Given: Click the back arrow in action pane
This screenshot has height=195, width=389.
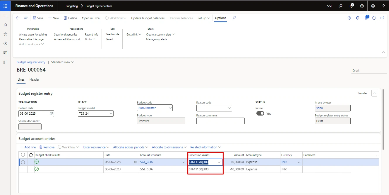Looking at the screenshot, I should point(18,18).
